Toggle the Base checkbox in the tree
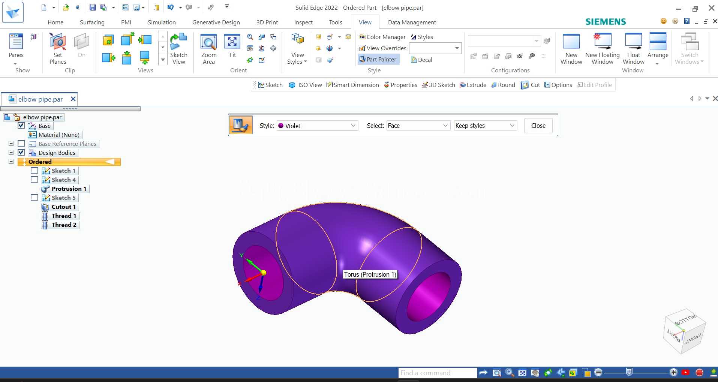Viewport: 718px width, 382px height. (21, 126)
